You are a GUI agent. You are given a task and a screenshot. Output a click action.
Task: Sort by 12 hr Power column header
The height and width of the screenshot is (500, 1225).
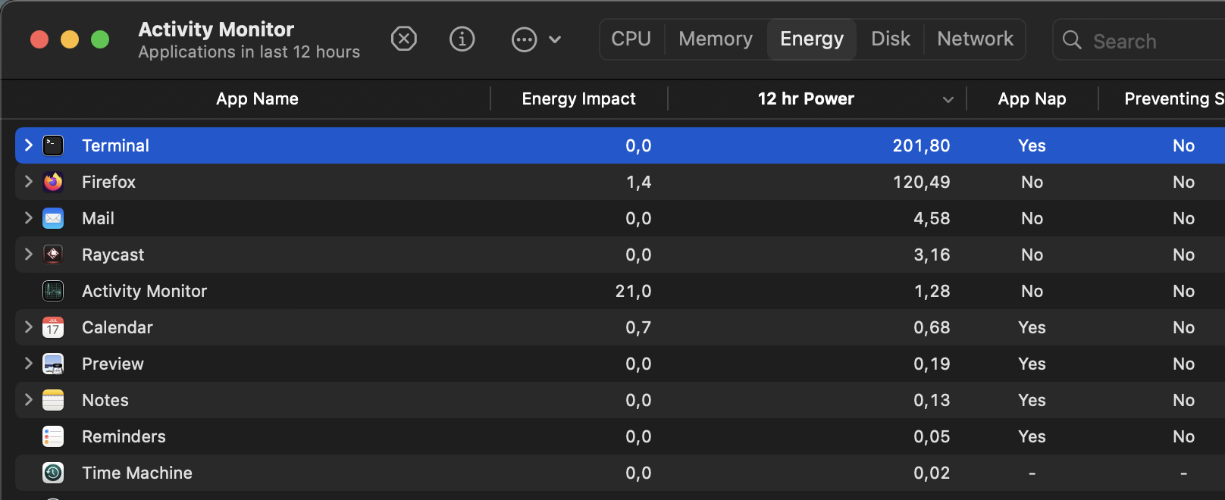point(806,98)
